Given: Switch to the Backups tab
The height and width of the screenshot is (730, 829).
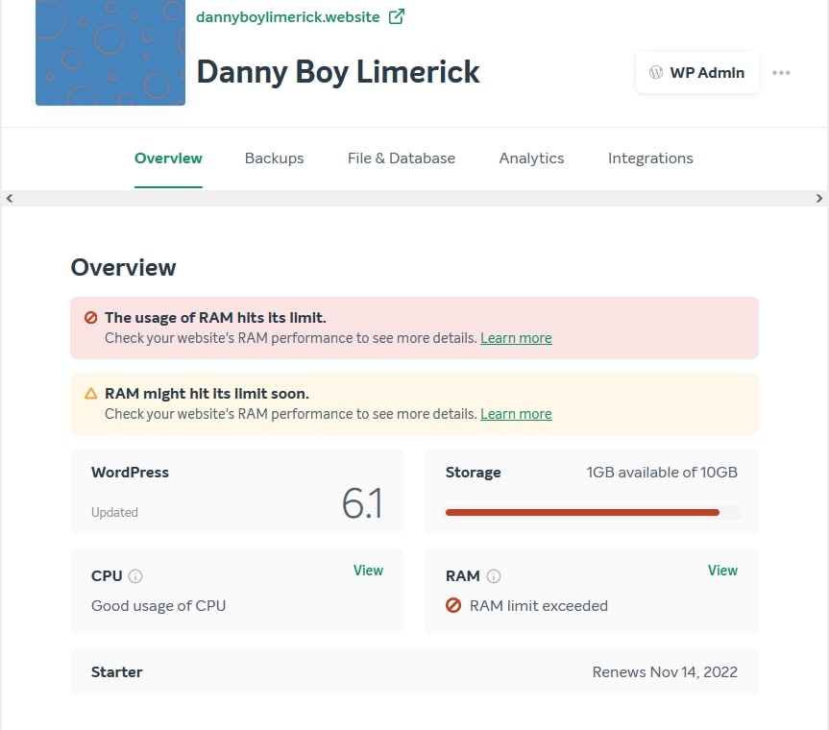Looking at the screenshot, I should coord(274,158).
